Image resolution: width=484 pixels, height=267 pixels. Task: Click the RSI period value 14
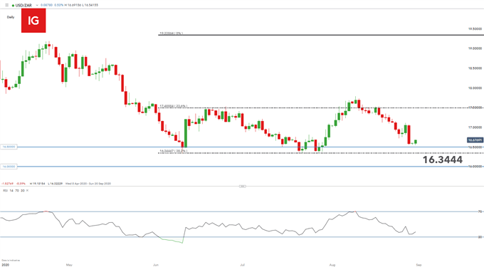11,190
